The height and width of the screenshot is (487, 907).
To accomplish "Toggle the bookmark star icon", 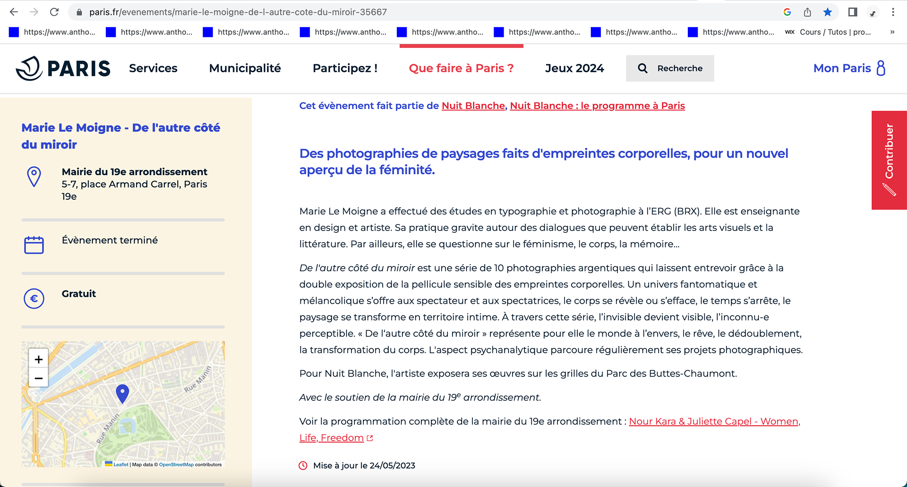I will coord(828,12).
